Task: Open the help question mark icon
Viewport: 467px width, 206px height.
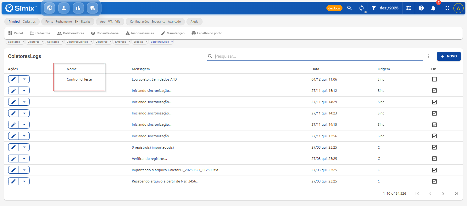Action: pos(421,8)
